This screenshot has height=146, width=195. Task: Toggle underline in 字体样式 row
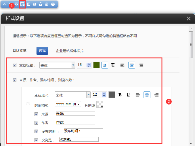tap(128, 95)
